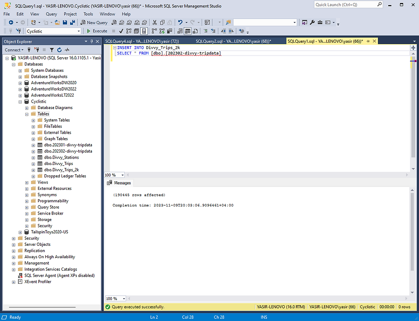
Task: Specify Values for Template Parameters icon
Action: click(x=241, y=31)
